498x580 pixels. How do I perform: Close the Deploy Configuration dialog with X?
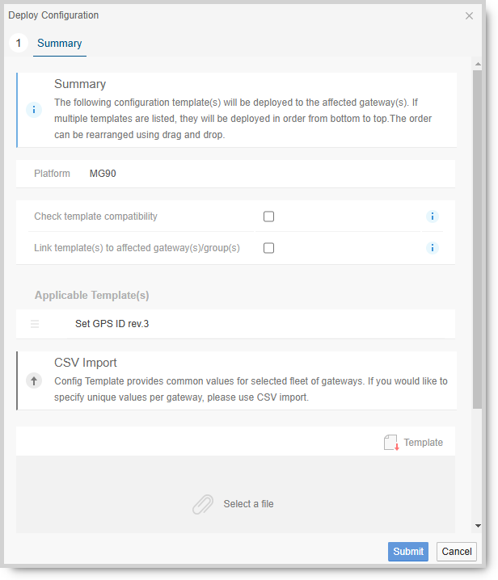click(x=469, y=16)
